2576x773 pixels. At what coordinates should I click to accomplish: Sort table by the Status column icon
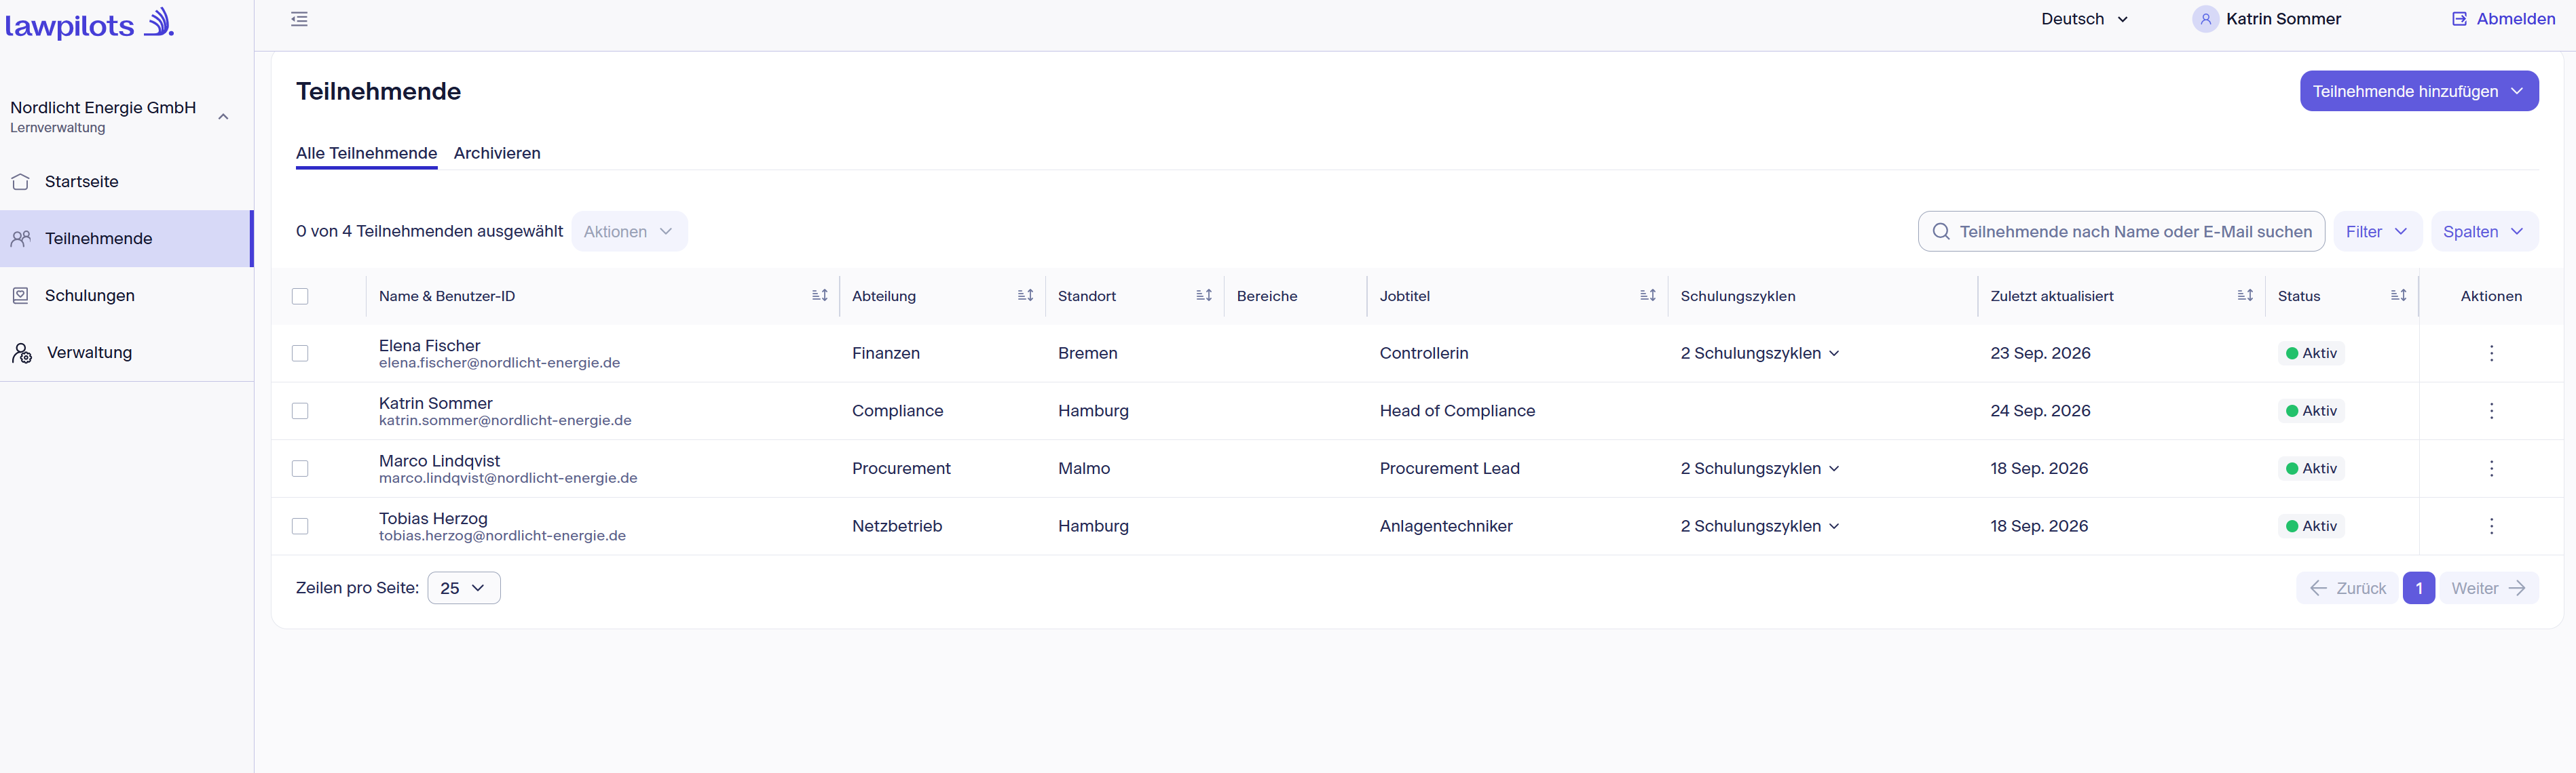pos(2398,296)
